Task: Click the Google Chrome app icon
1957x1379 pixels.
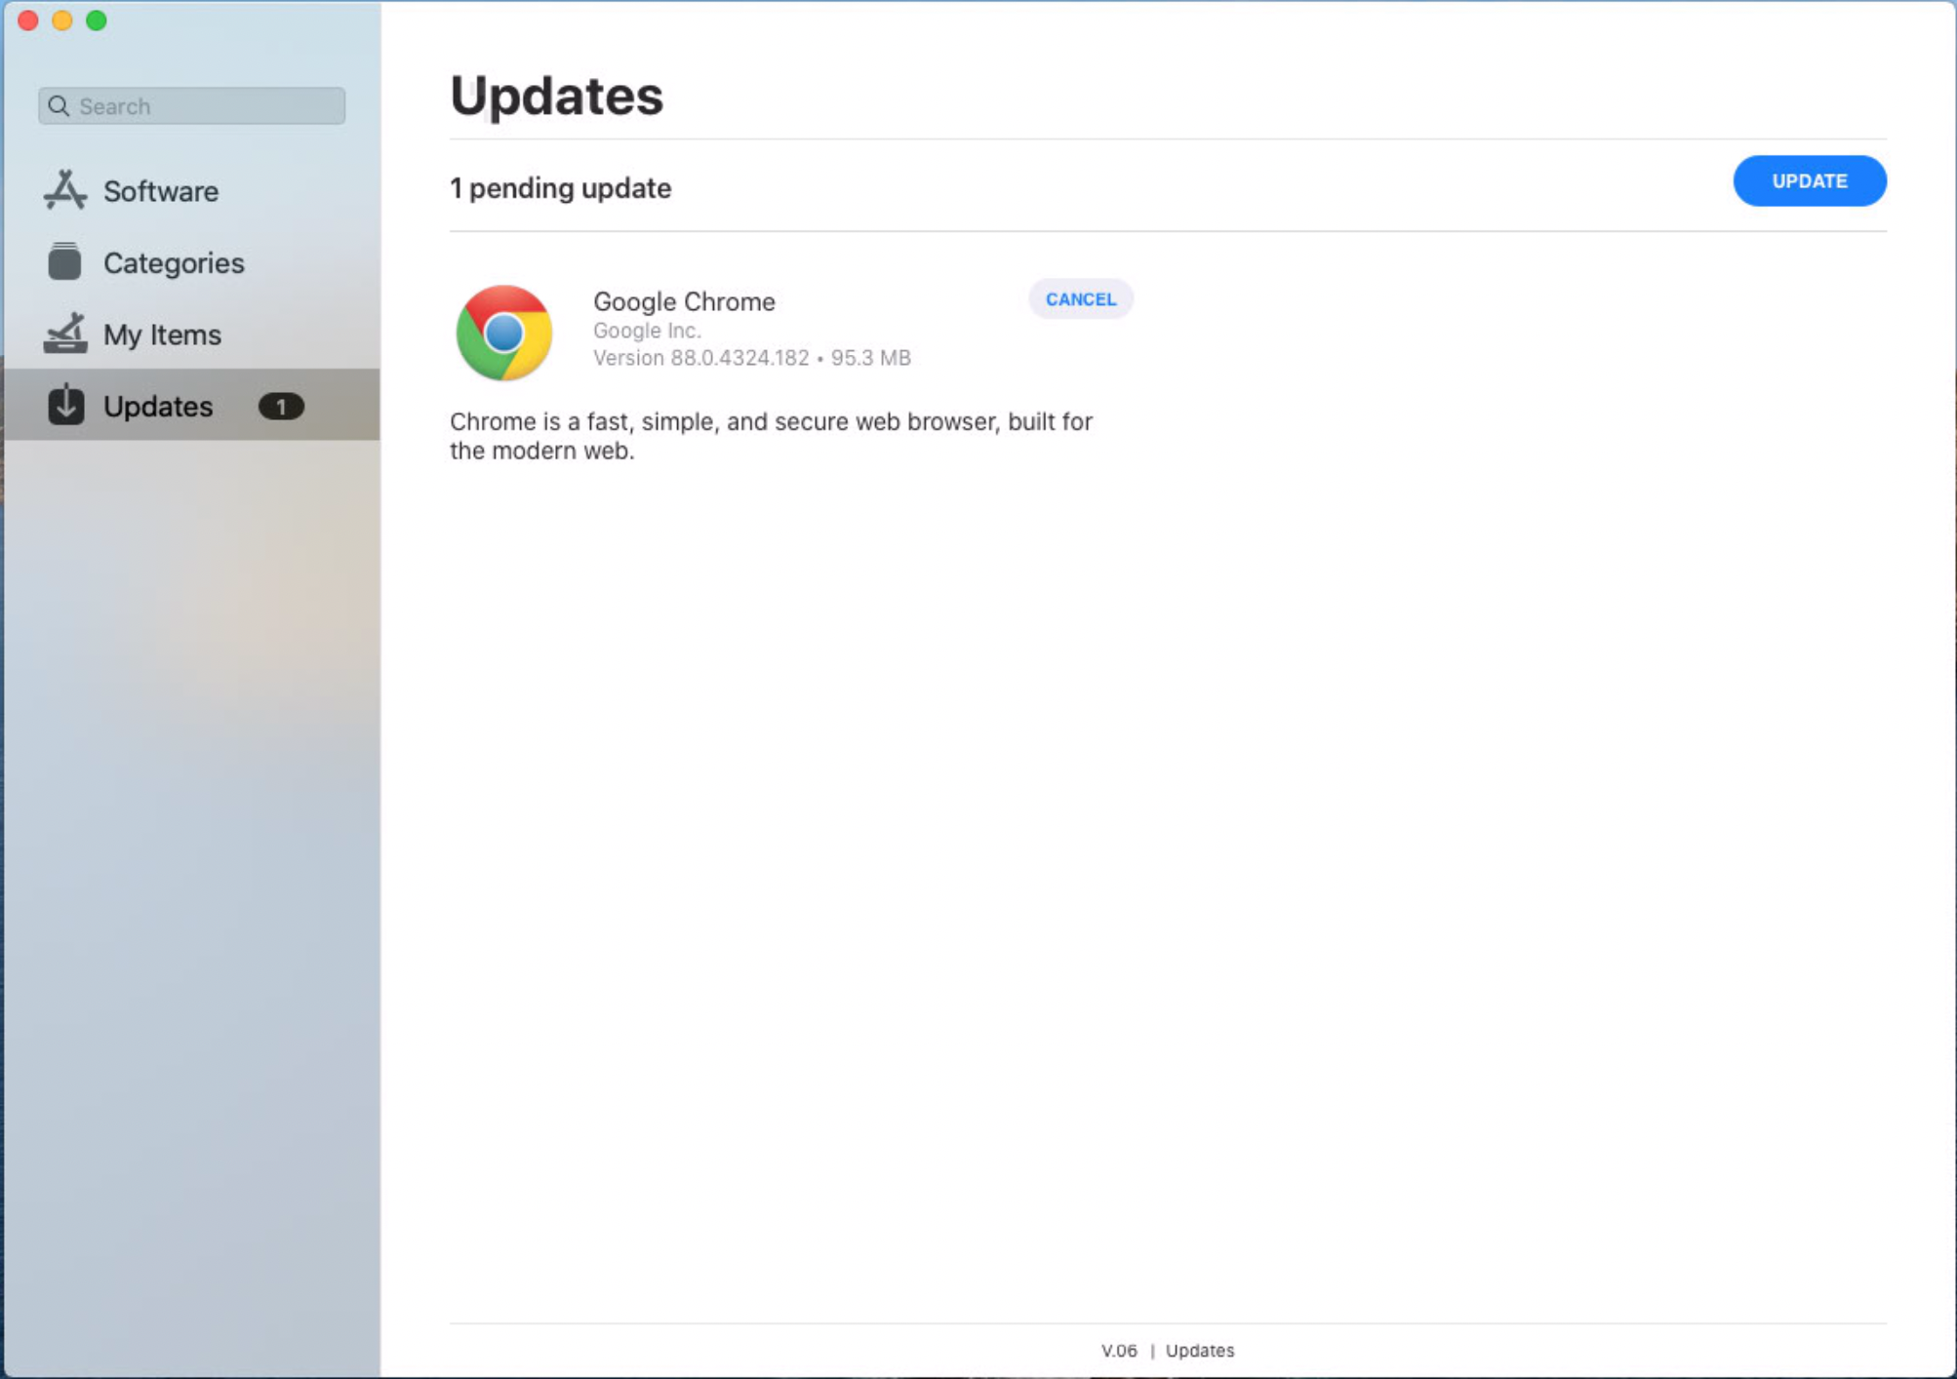Action: click(503, 333)
